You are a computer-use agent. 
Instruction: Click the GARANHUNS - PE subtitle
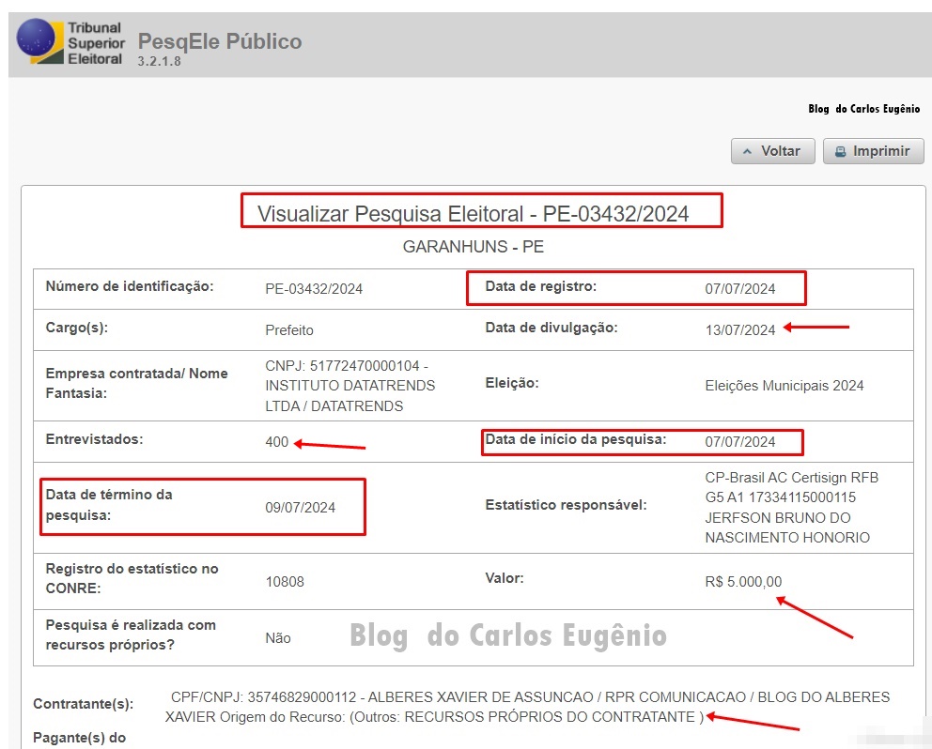(x=474, y=247)
